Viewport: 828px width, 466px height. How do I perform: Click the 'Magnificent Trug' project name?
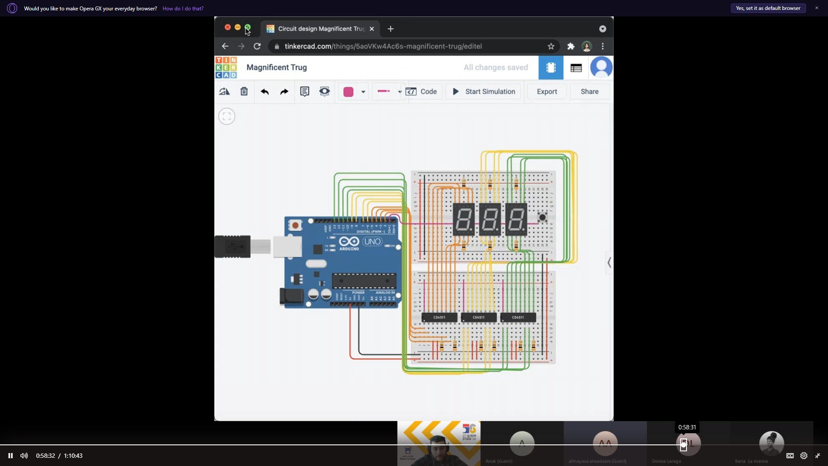277,67
